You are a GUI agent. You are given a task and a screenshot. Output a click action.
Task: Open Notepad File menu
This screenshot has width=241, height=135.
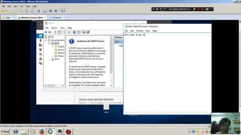(x=126, y=31)
